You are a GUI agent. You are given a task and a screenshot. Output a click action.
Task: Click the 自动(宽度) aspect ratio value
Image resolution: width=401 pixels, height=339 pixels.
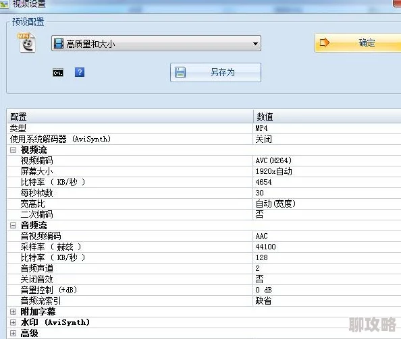point(275,204)
